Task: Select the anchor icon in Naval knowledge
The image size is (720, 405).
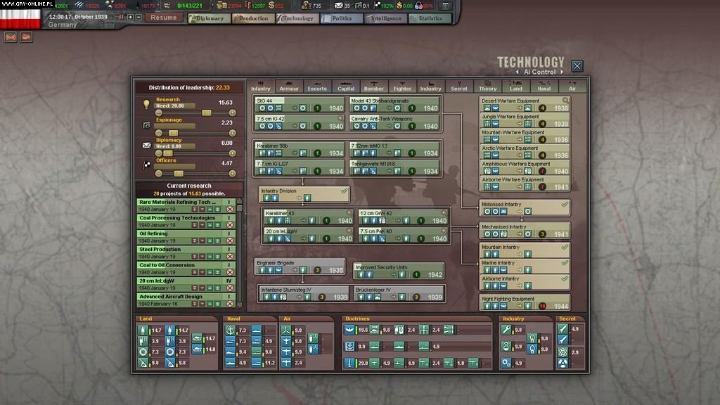Action: point(230,330)
